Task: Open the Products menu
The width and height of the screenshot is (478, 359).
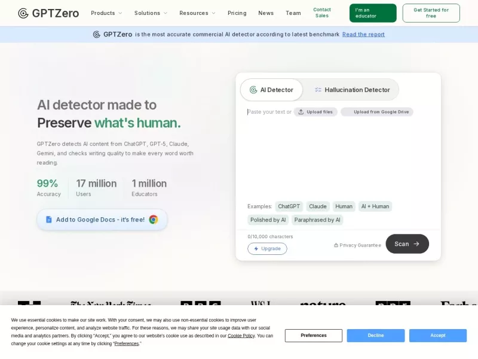Action: [106, 13]
